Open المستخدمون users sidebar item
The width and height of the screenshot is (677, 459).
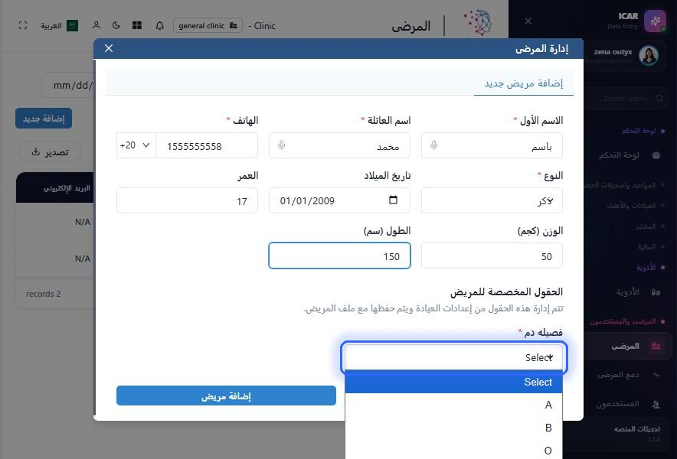tap(629, 404)
